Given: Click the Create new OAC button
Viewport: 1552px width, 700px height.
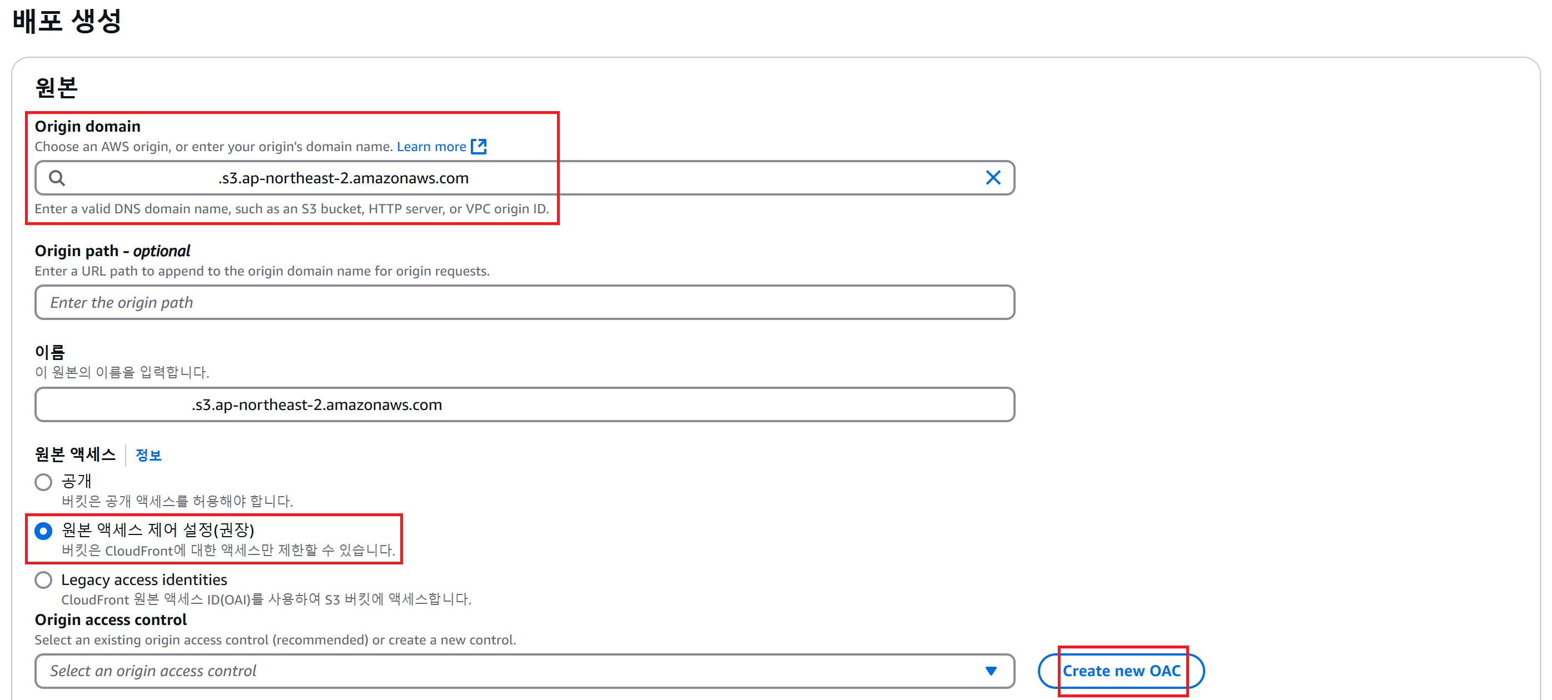Looking at the screenshot, I should [1121, 671].
